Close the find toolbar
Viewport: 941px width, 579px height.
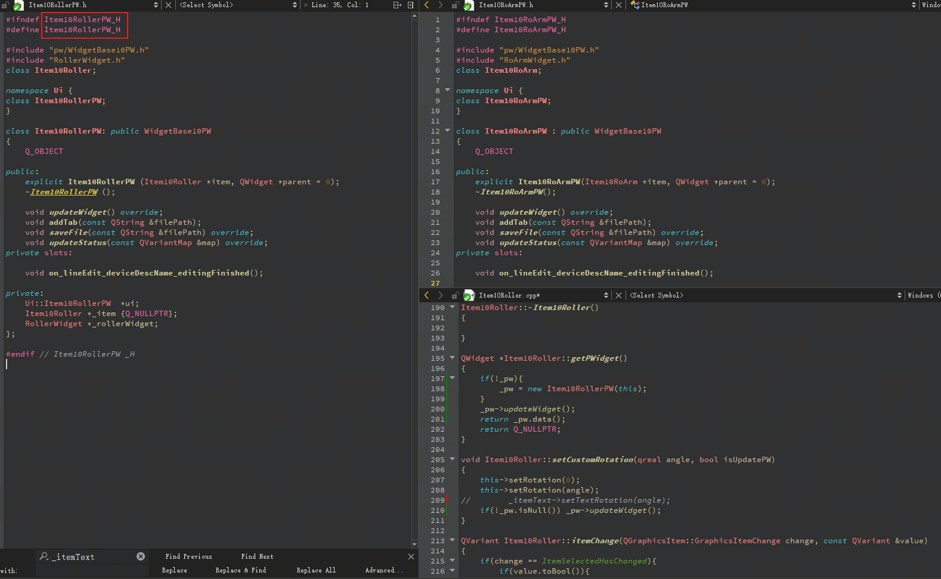coord(411,556)
